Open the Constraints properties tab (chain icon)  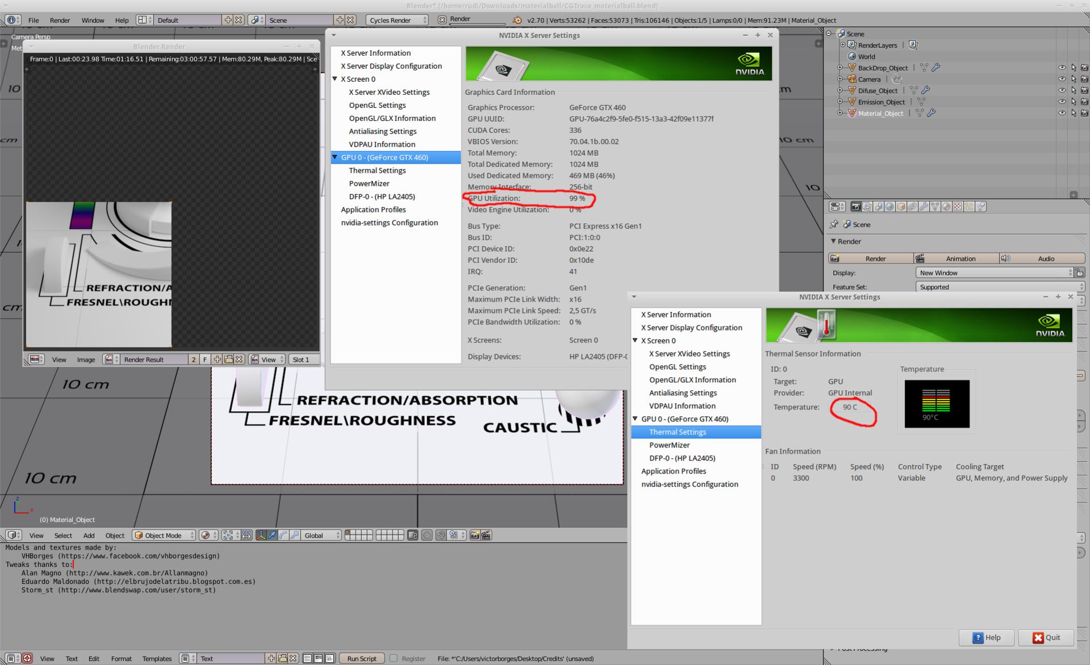(912, 207)
